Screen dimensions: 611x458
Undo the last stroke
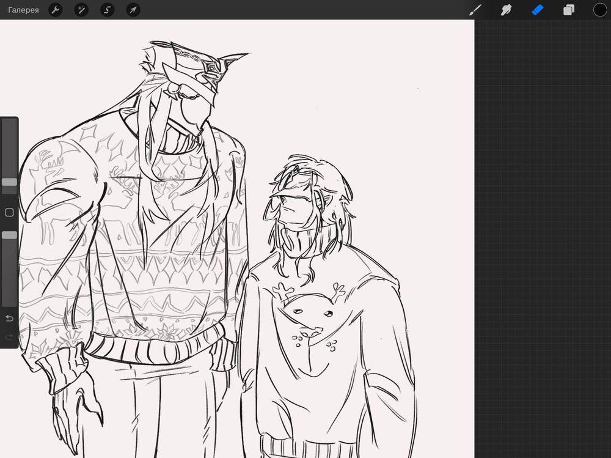9,319
